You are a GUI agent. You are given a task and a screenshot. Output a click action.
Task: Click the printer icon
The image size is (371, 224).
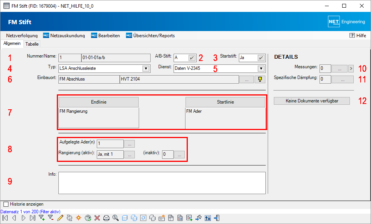coord(106,218)
